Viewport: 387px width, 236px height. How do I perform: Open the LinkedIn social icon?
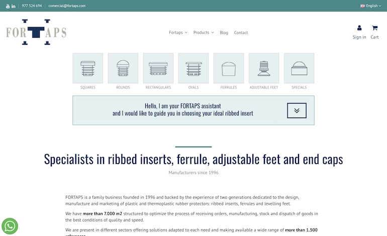coord(14,6)
